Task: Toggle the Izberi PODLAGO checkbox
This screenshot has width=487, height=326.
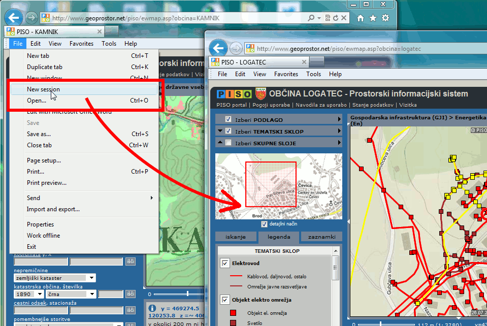Action: pos(228,120)
